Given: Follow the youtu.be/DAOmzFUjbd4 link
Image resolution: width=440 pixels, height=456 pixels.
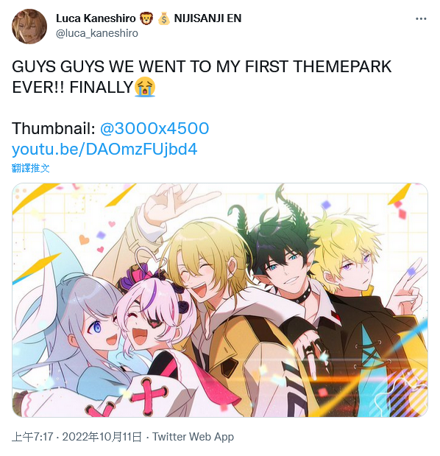Looking at the screenshot, I should (104, 150).
